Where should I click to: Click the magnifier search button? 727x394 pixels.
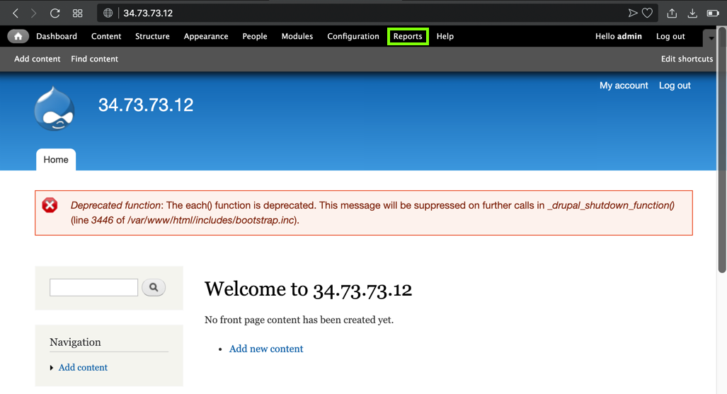(154, 287)
